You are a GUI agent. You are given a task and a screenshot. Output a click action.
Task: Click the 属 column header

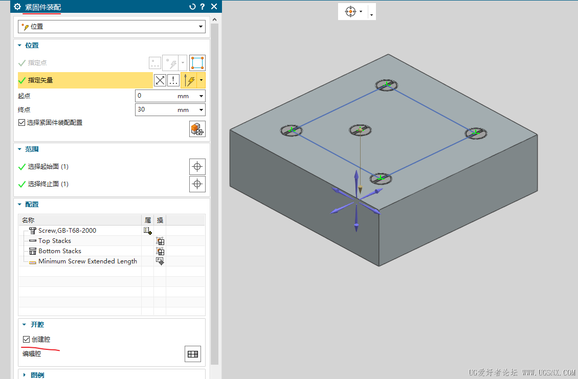tap(147, 220)
